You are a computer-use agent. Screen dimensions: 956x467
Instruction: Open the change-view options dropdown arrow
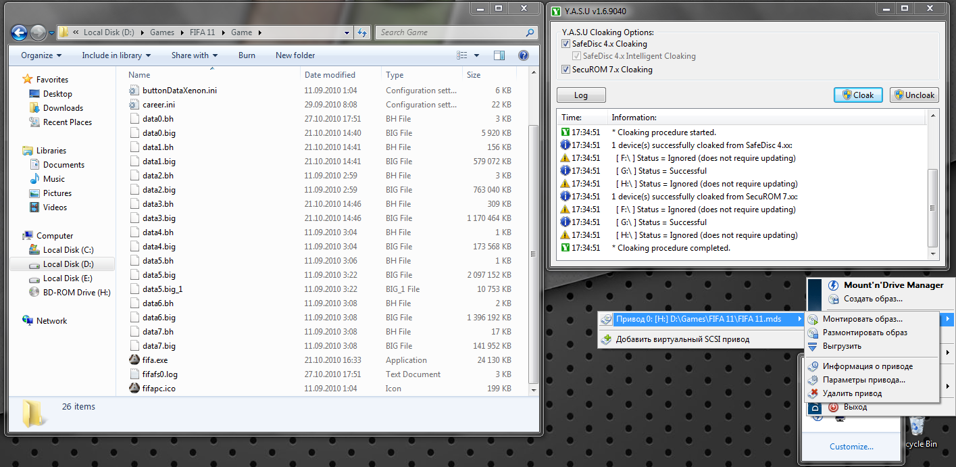(x=476, y=55)
